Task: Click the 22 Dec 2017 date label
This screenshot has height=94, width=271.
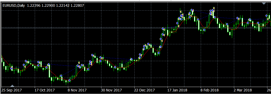Action: coord(144,90)
